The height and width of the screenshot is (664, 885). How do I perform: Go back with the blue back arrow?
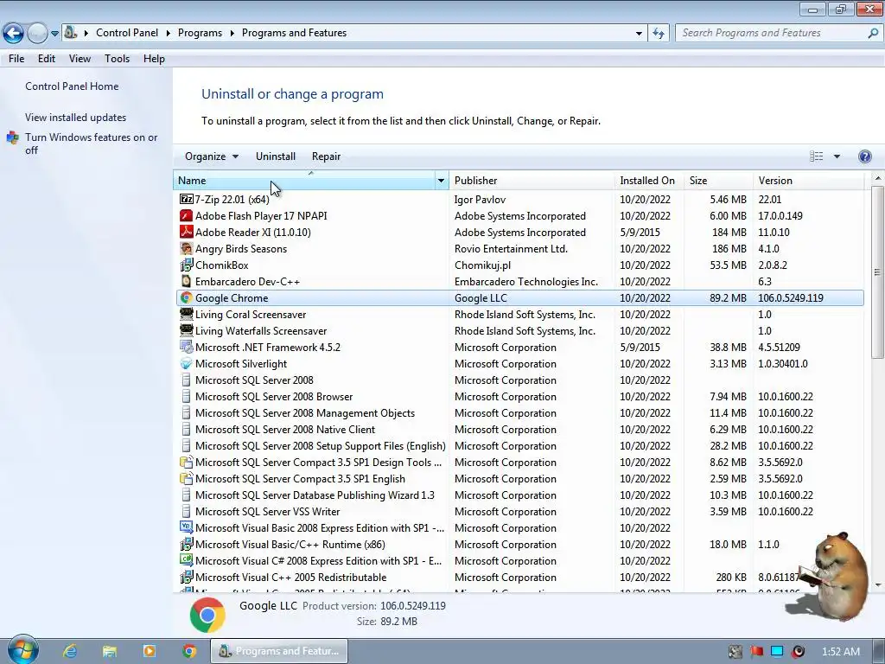[14, 34]
